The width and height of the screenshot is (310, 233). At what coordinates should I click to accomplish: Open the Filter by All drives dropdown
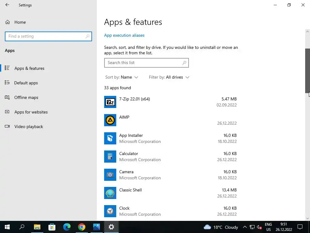(x=169, y=77)
